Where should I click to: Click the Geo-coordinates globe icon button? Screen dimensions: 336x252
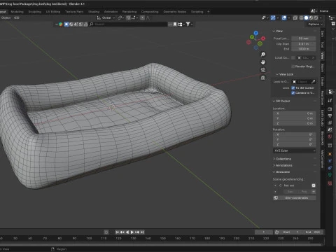[276, 198]
